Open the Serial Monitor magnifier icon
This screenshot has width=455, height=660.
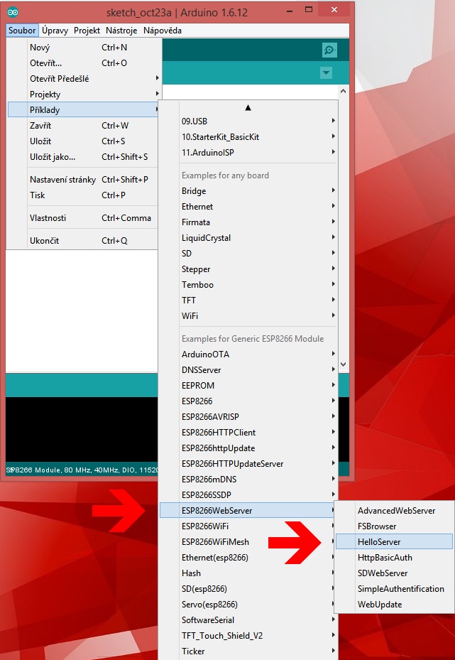pos(329,50)
